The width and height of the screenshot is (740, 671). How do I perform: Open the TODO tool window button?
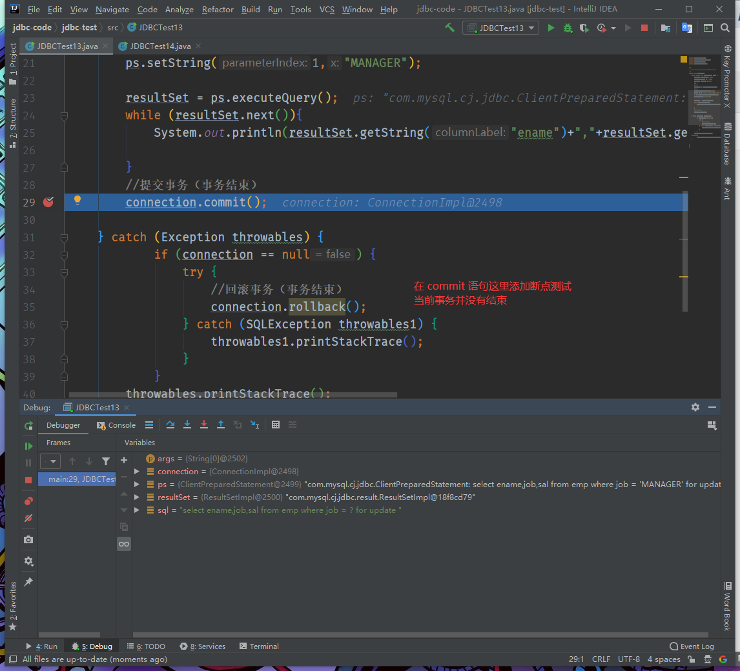click(x=146, y=646)
